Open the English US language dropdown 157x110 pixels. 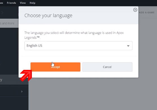[78, 46]
